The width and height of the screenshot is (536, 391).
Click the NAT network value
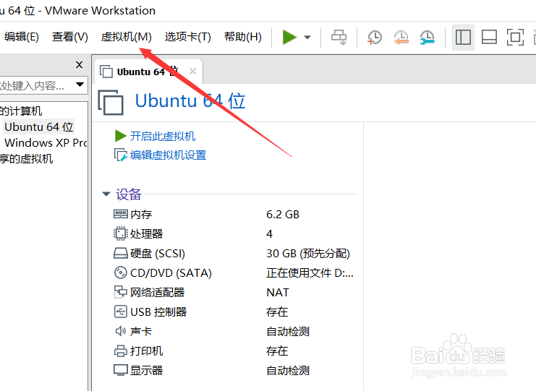point(278,293)
